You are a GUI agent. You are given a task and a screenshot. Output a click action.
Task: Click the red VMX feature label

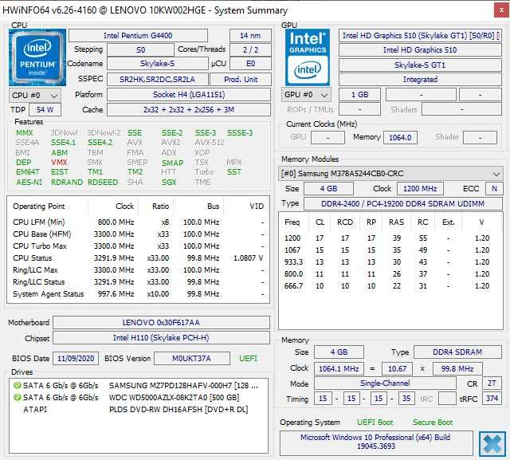pos(59,163)
